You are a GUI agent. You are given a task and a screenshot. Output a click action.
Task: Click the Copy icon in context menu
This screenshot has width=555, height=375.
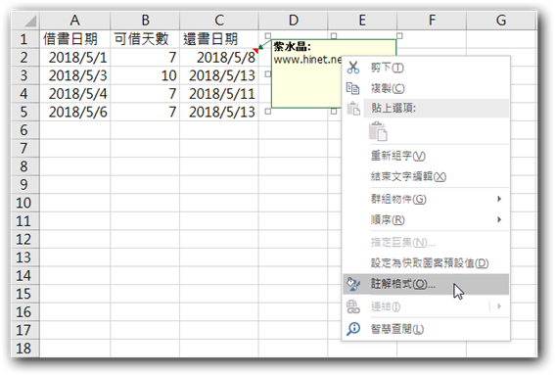[x=353, y=88]
